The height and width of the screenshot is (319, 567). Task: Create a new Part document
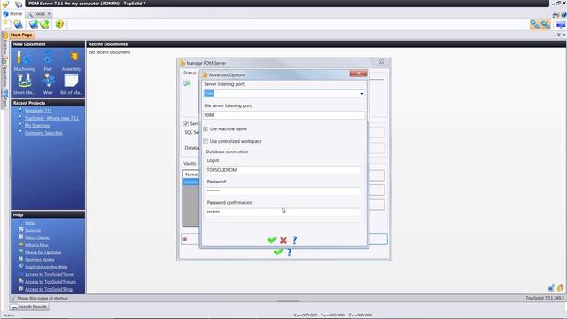pos(48,61)
